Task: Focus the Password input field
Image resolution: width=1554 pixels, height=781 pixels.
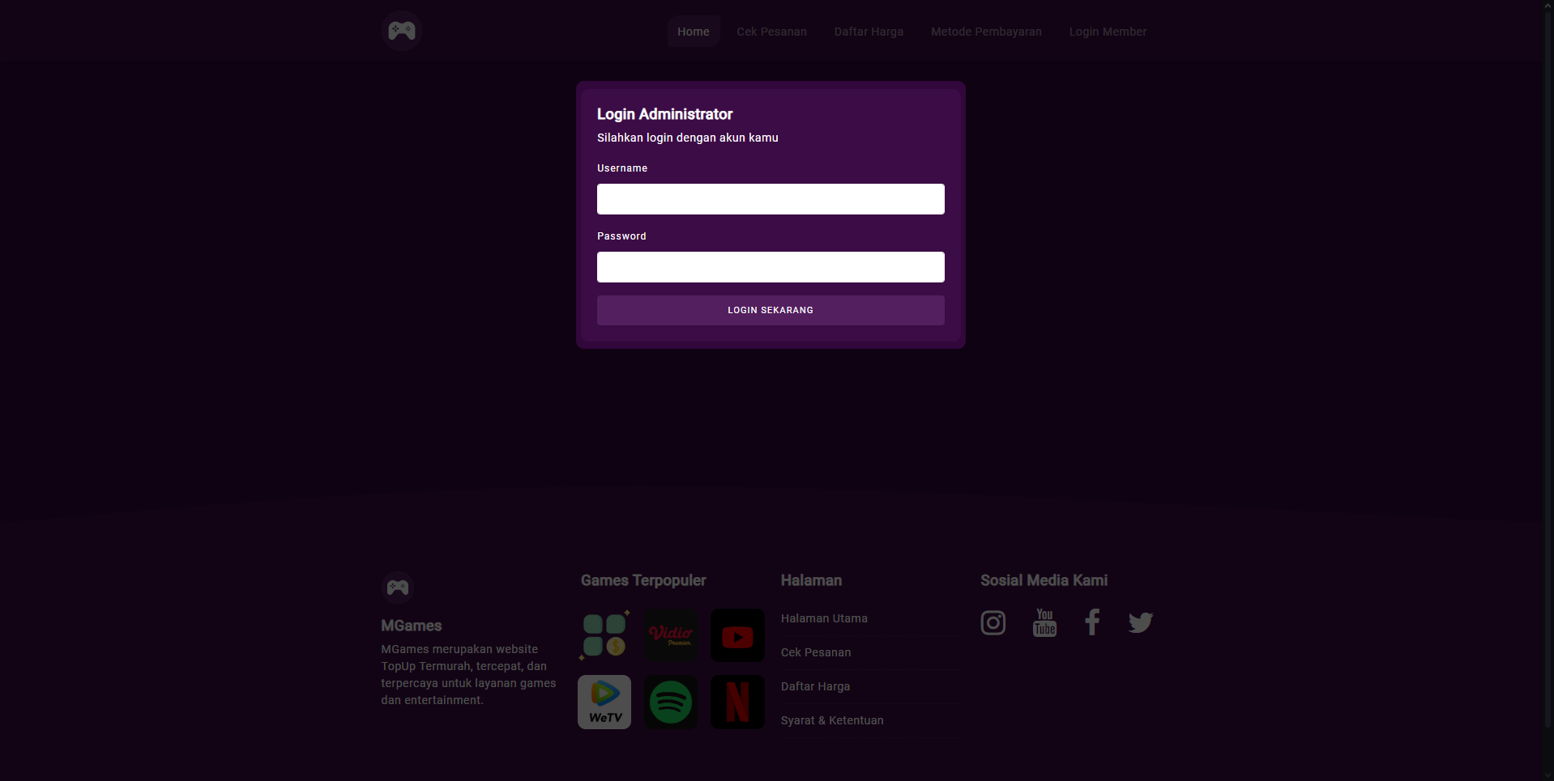Action: point(771,267)
